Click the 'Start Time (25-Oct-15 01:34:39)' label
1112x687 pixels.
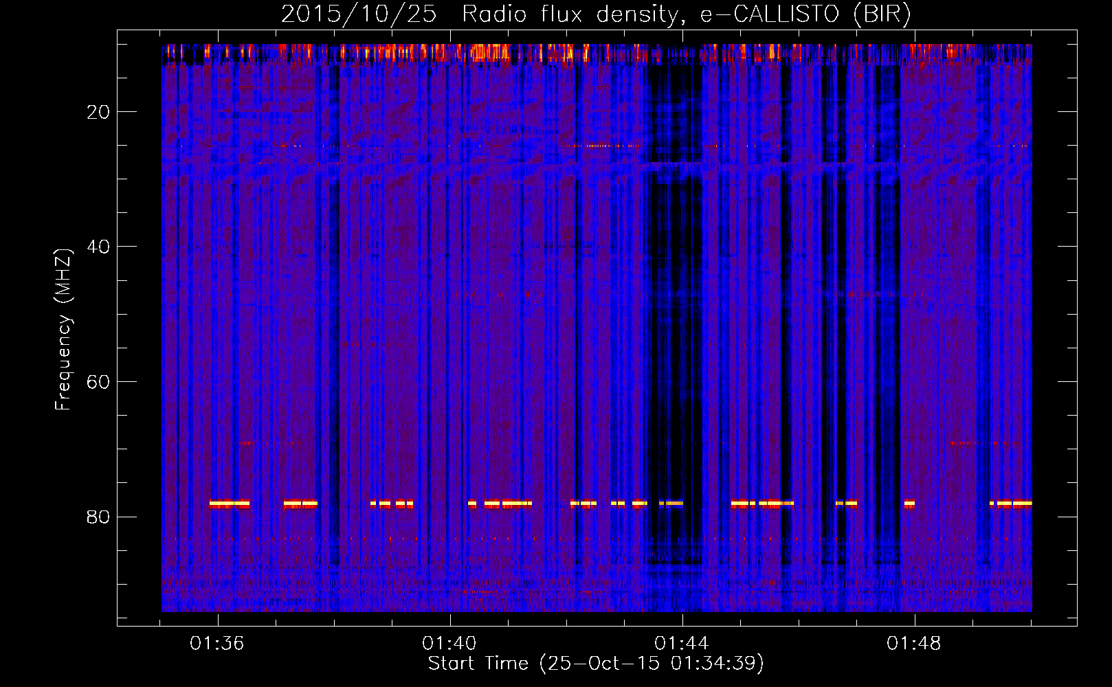click(x=596, y=664)
